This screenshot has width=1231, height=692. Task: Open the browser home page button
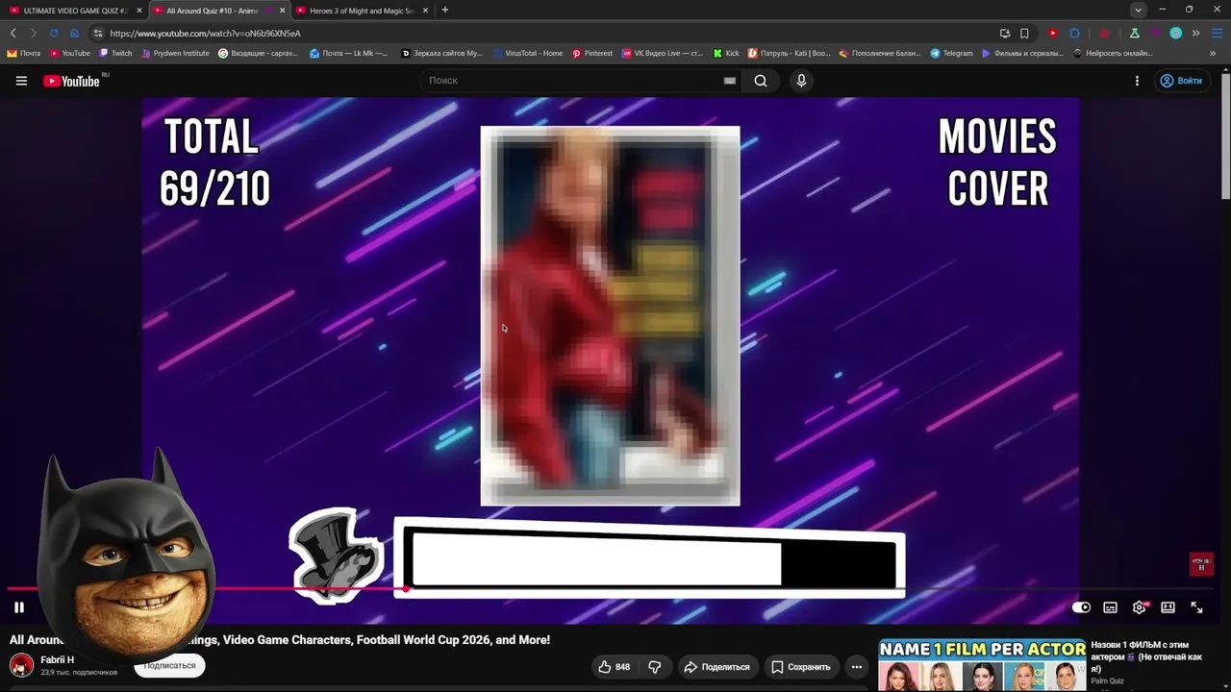point(74,34)
